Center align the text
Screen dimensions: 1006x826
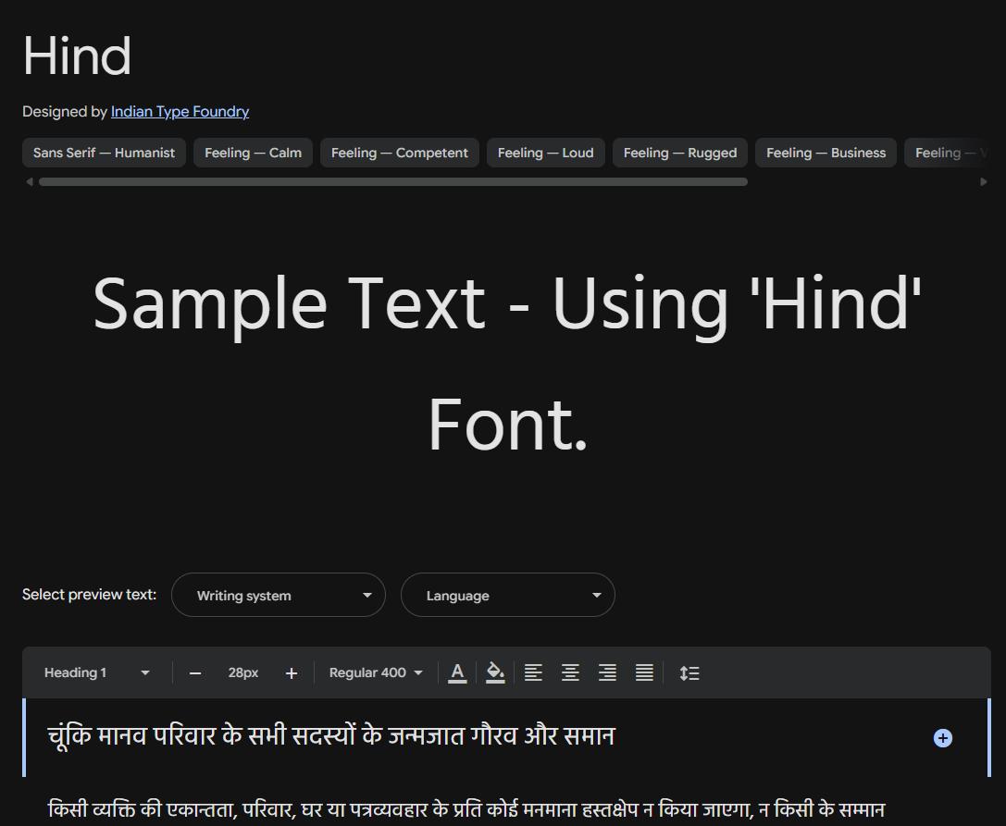pyautogui.click(x=570, y=672)
